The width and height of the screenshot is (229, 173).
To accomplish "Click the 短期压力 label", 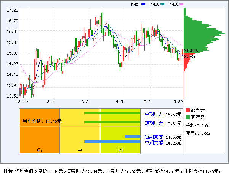I will click(154, 123).
